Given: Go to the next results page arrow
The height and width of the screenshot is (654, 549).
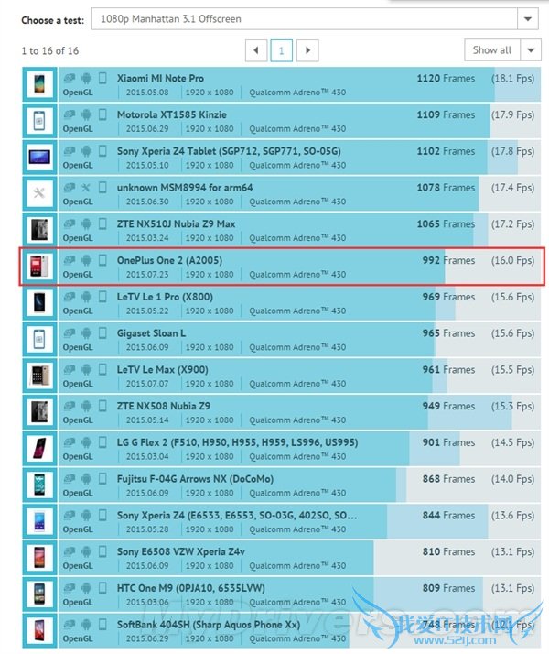Looking at the screenshot, I should 308,50.
